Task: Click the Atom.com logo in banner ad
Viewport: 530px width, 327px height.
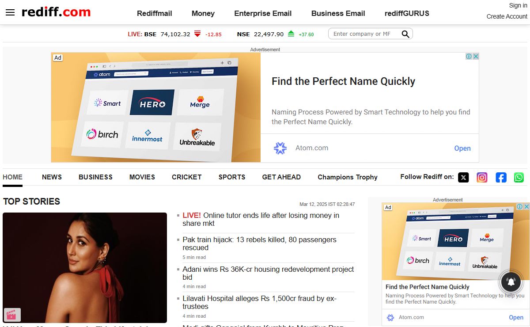Action: click(x=280, y=148)
